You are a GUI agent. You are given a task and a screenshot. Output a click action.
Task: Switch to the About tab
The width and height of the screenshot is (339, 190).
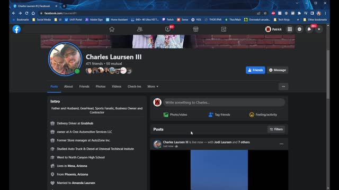(68, 87)
